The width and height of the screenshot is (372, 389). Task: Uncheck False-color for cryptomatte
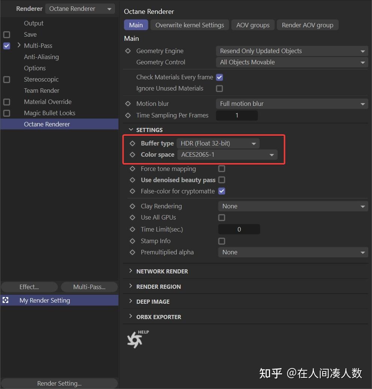221,191
